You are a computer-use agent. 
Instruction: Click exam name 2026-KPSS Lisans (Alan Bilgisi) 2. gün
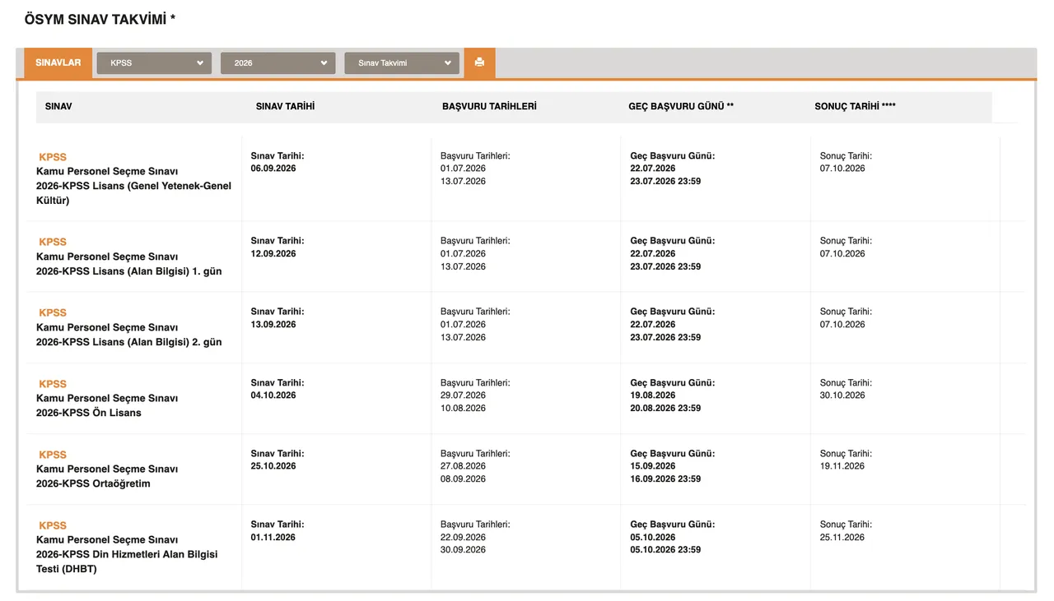[x=128, y=342]
